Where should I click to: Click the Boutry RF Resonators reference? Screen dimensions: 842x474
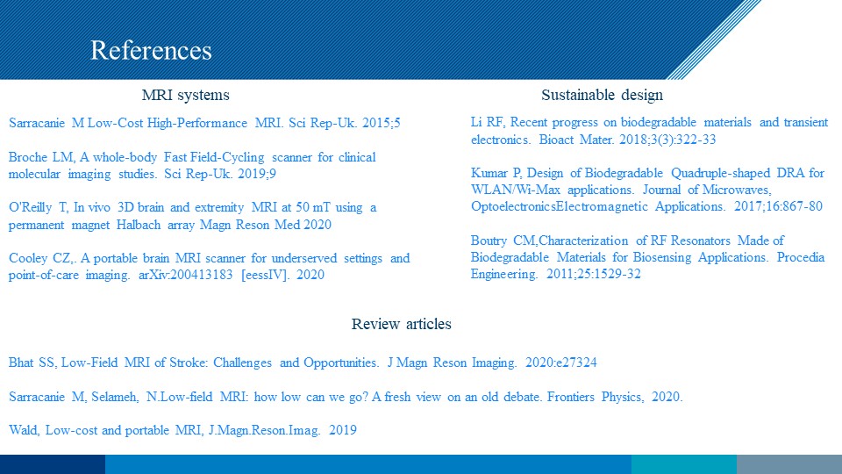648,257
